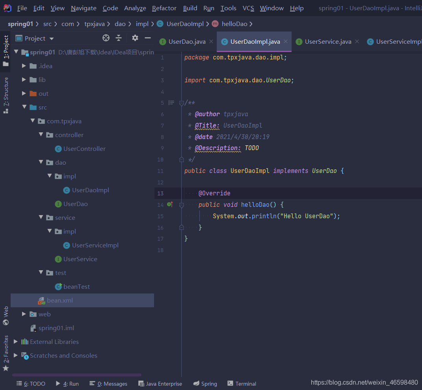
Task: Select UserServiceImpl class in project tree
Action: (91, 245)
